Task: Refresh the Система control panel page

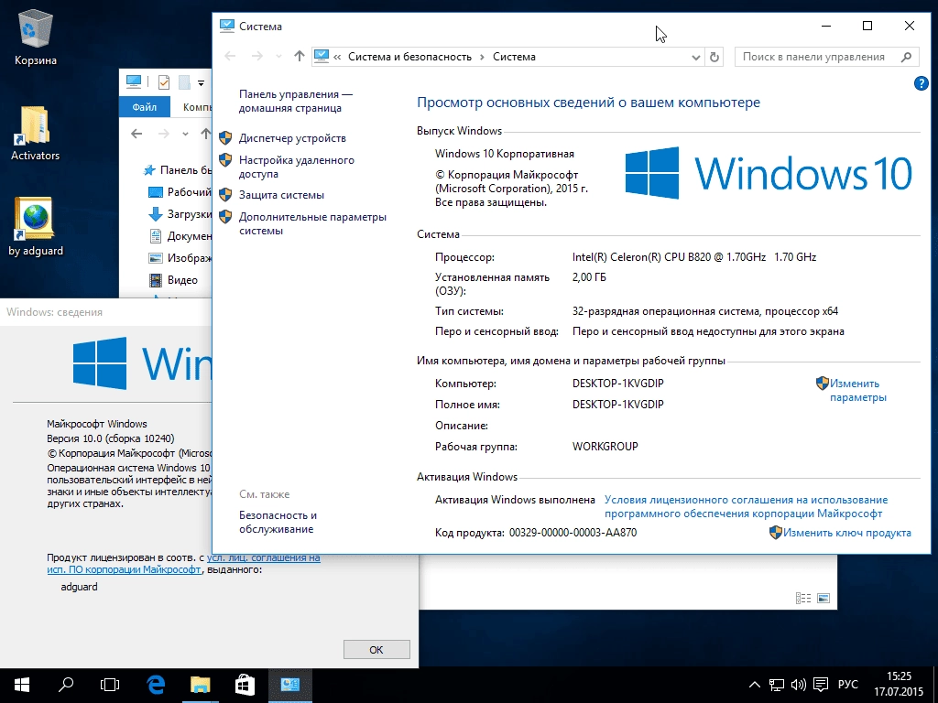Action: coord(714,57)
